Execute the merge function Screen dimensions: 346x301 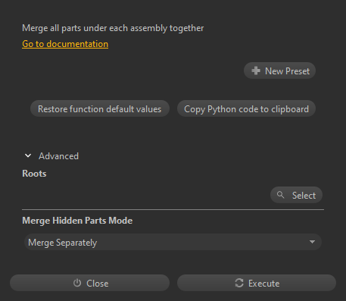tap(257, 283)
